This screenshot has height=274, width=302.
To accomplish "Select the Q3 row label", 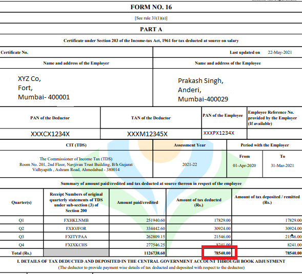I will click(21, 237).
